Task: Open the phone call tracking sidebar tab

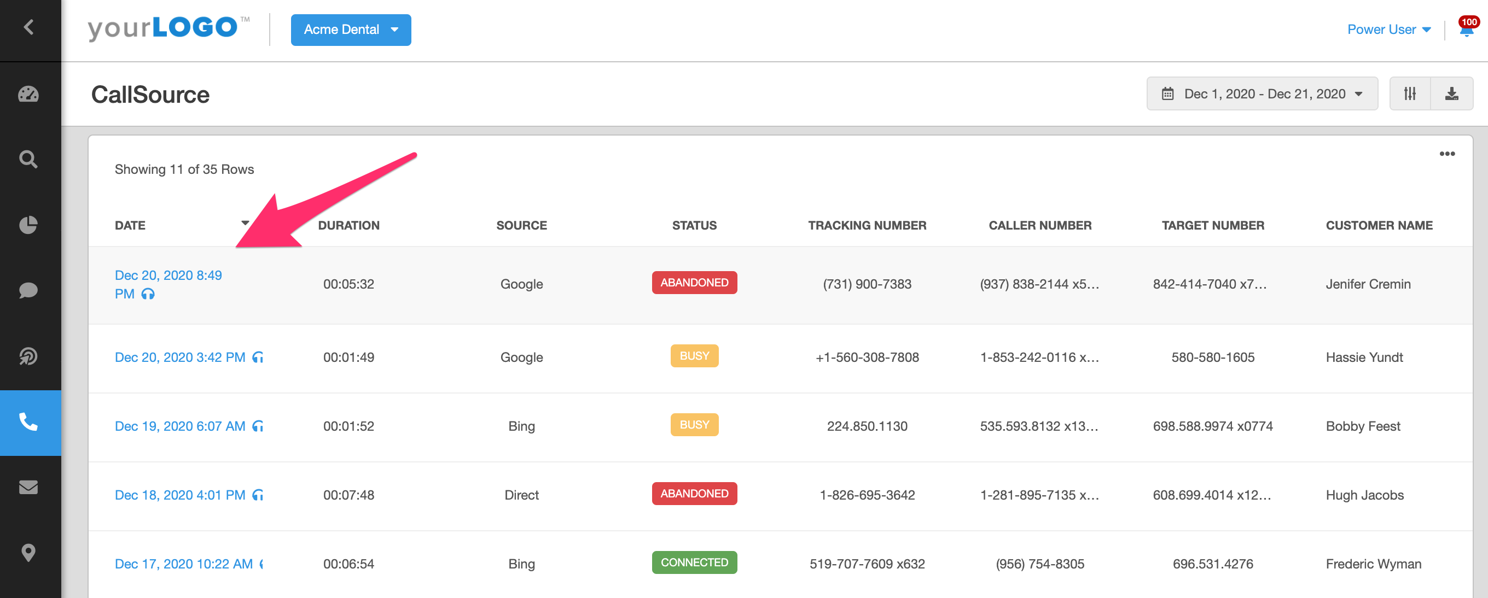Action: point(28,422)
